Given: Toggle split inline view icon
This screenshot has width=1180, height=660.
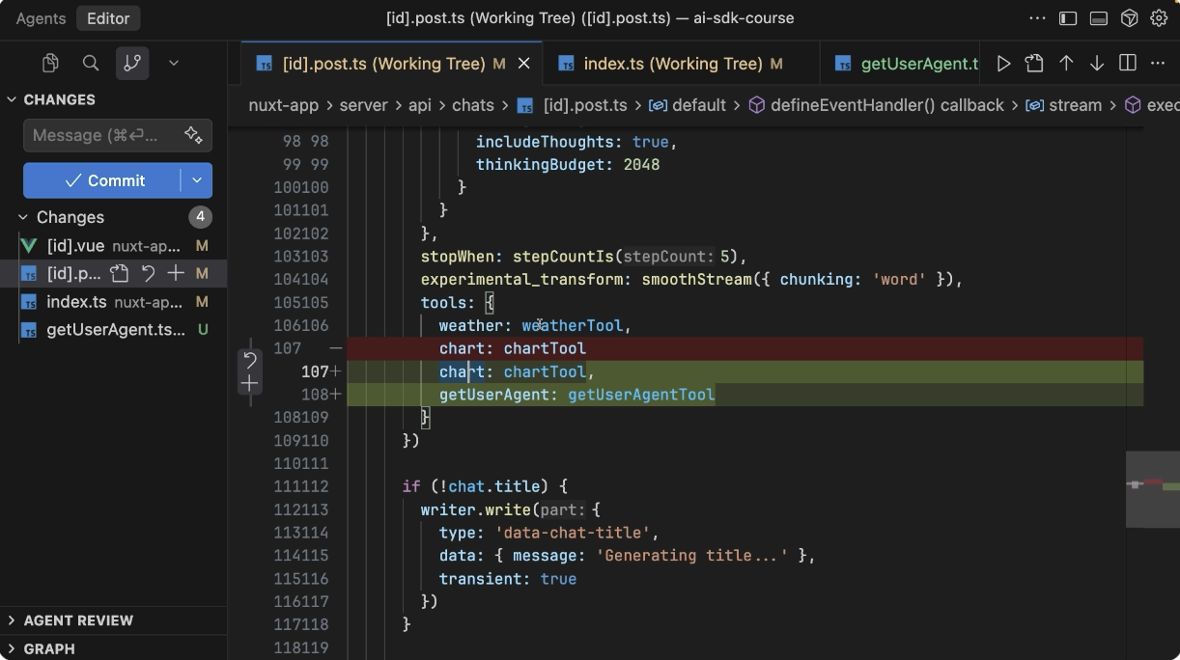Looking at the screenshot, I should (x=1127, y=64).
